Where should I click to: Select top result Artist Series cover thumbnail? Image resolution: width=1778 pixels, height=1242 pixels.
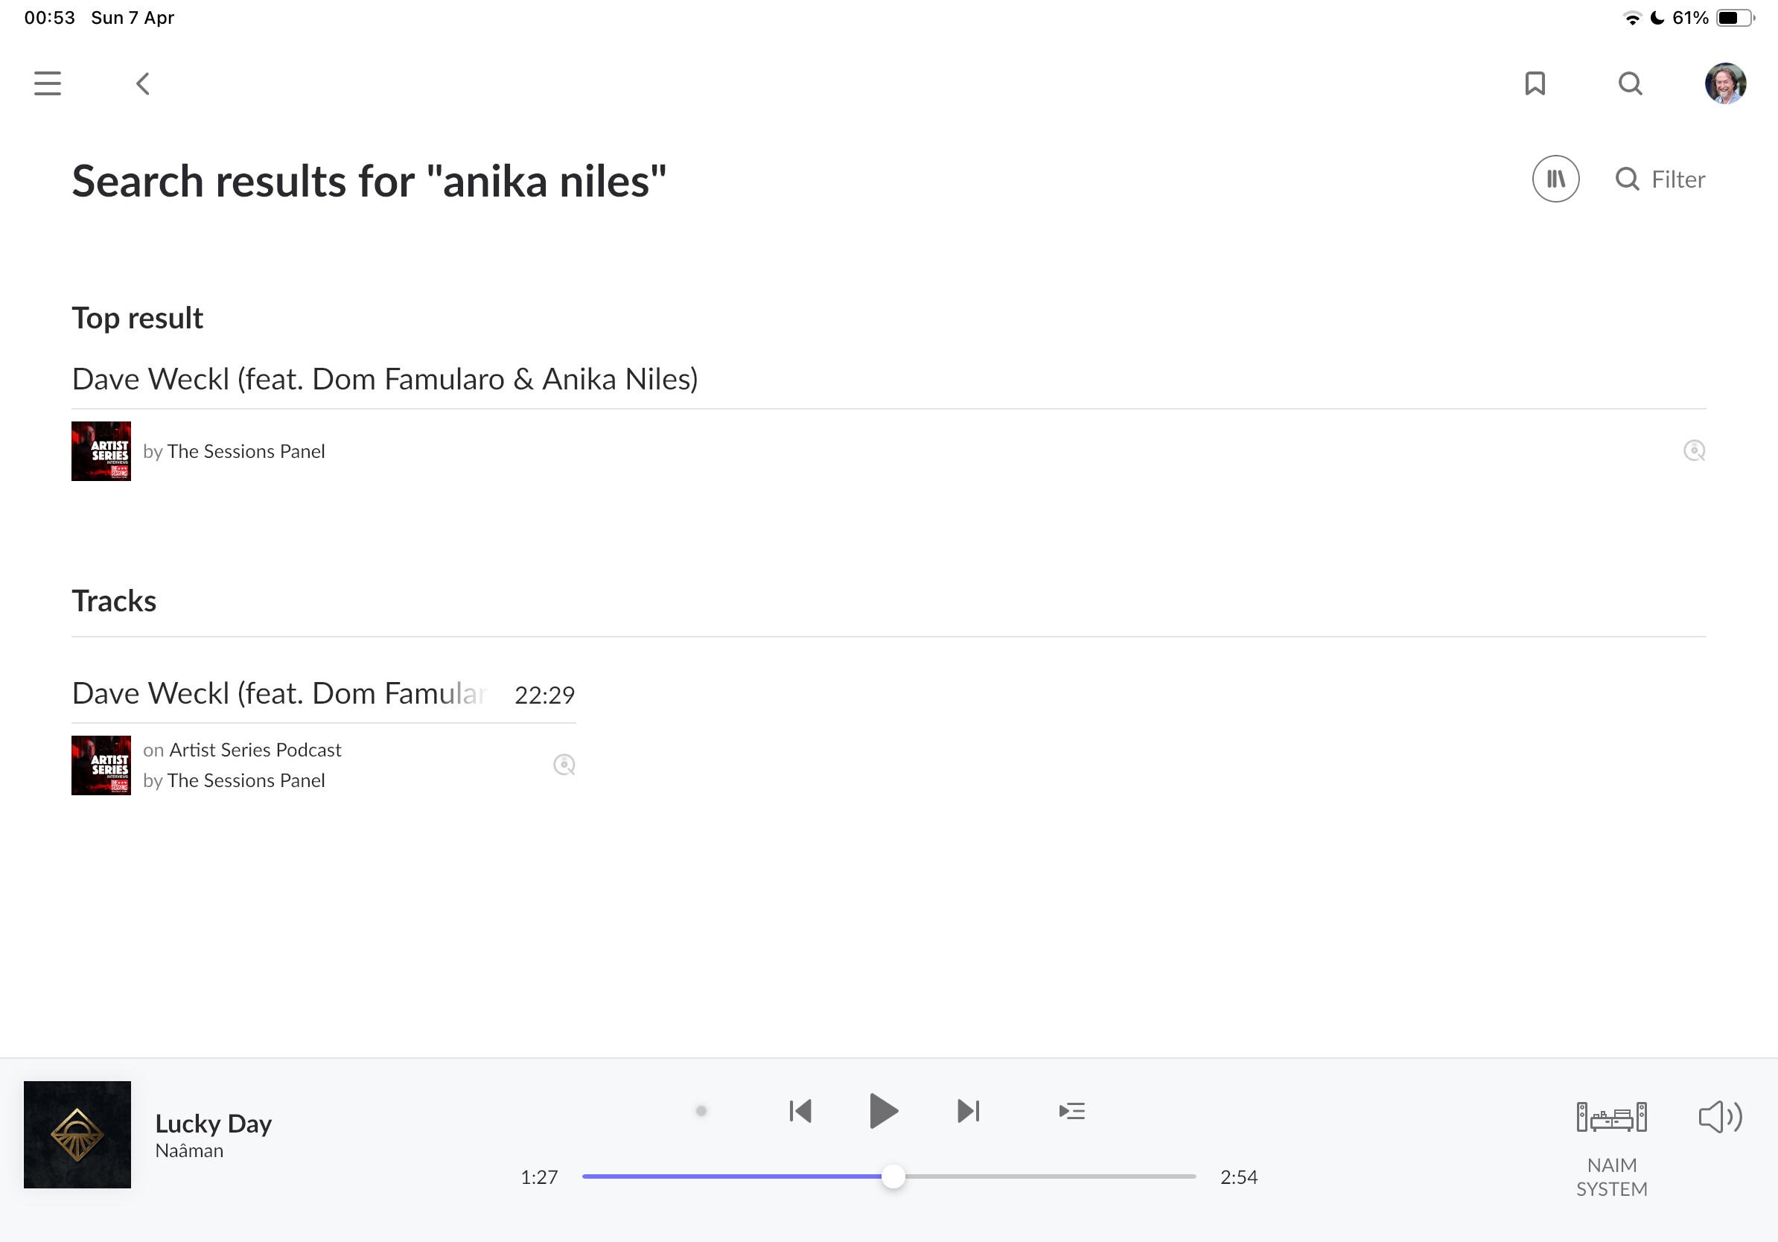[x=101, y=451]
